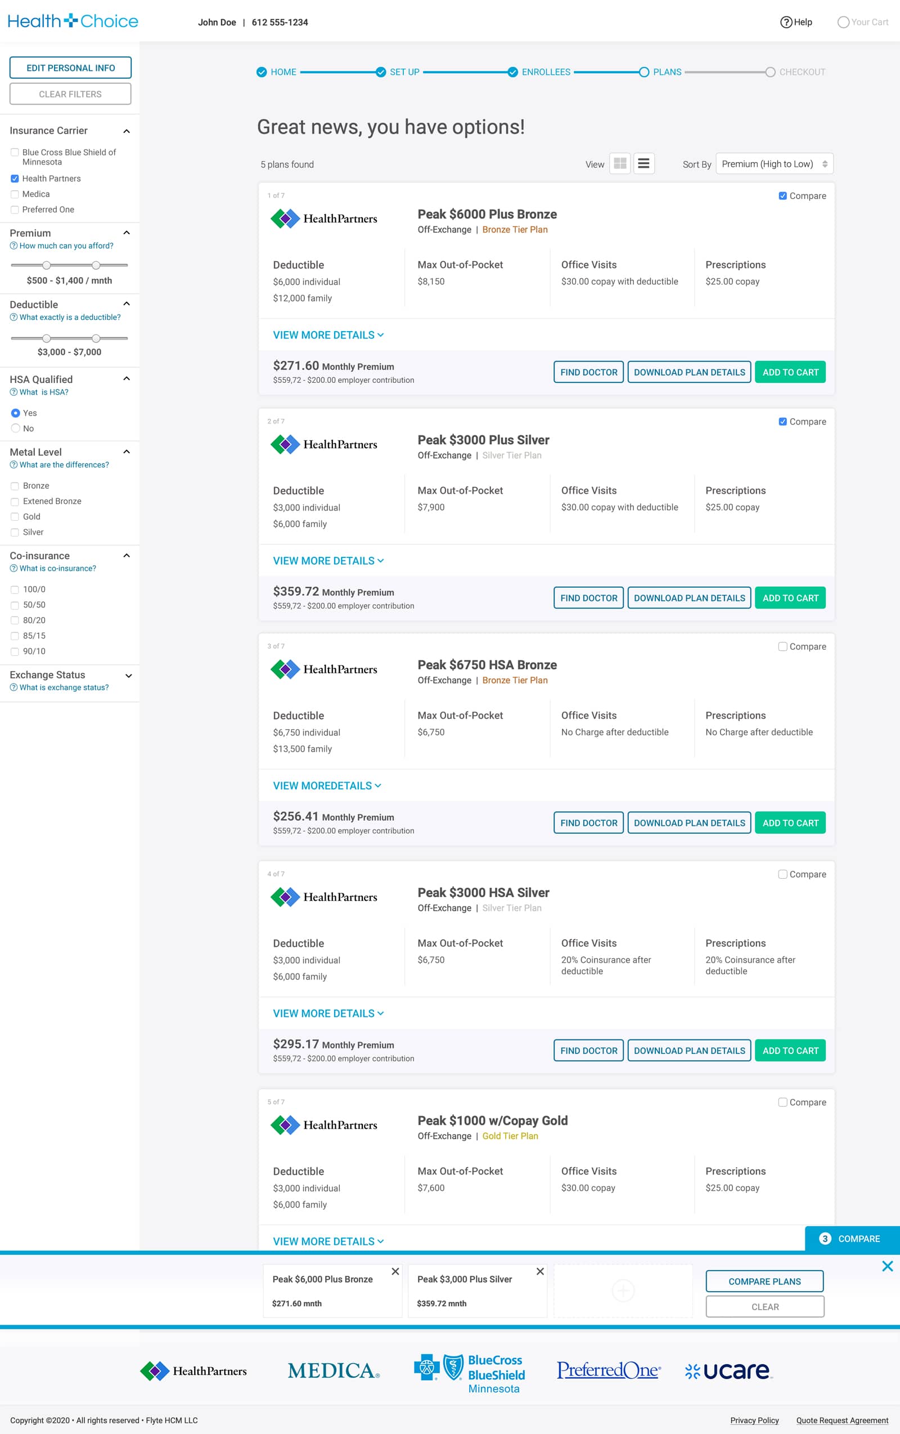Collapse Insurance Carrier filter section
900x1434 pixels.
[x=127, y=131]
